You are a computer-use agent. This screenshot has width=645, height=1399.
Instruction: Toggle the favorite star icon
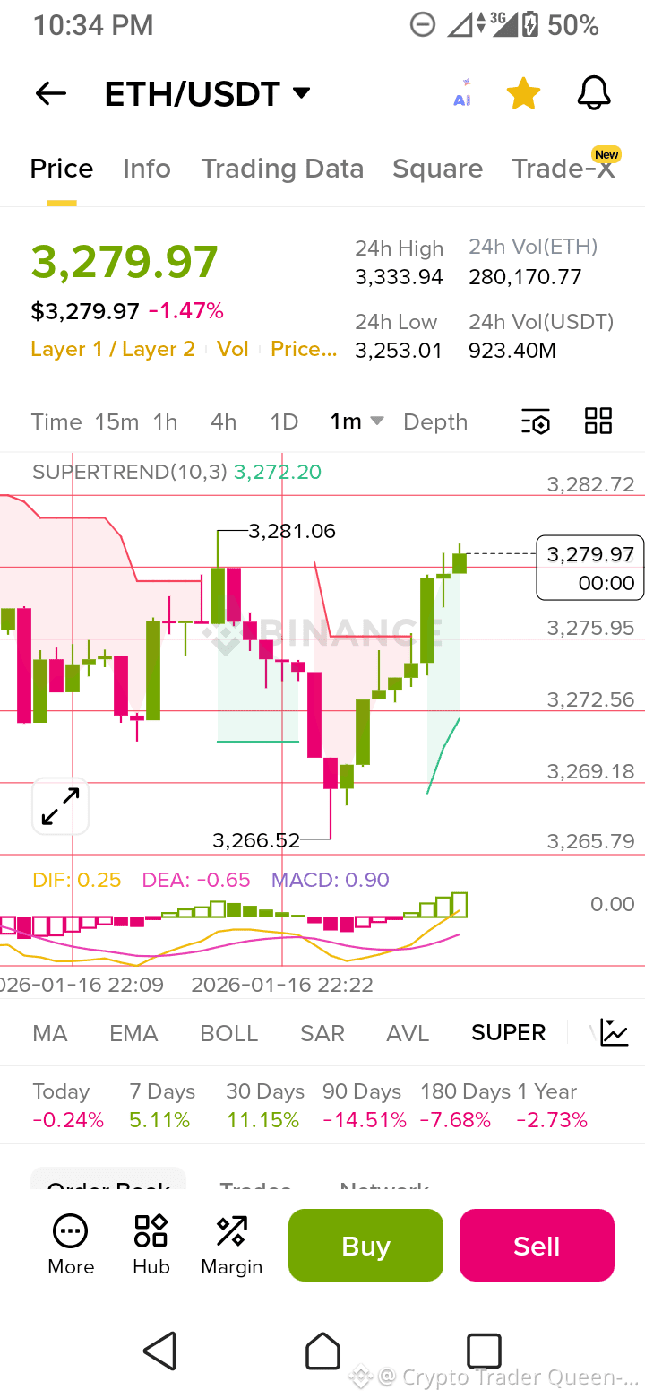pyautogui.click(x=523, y=93)
